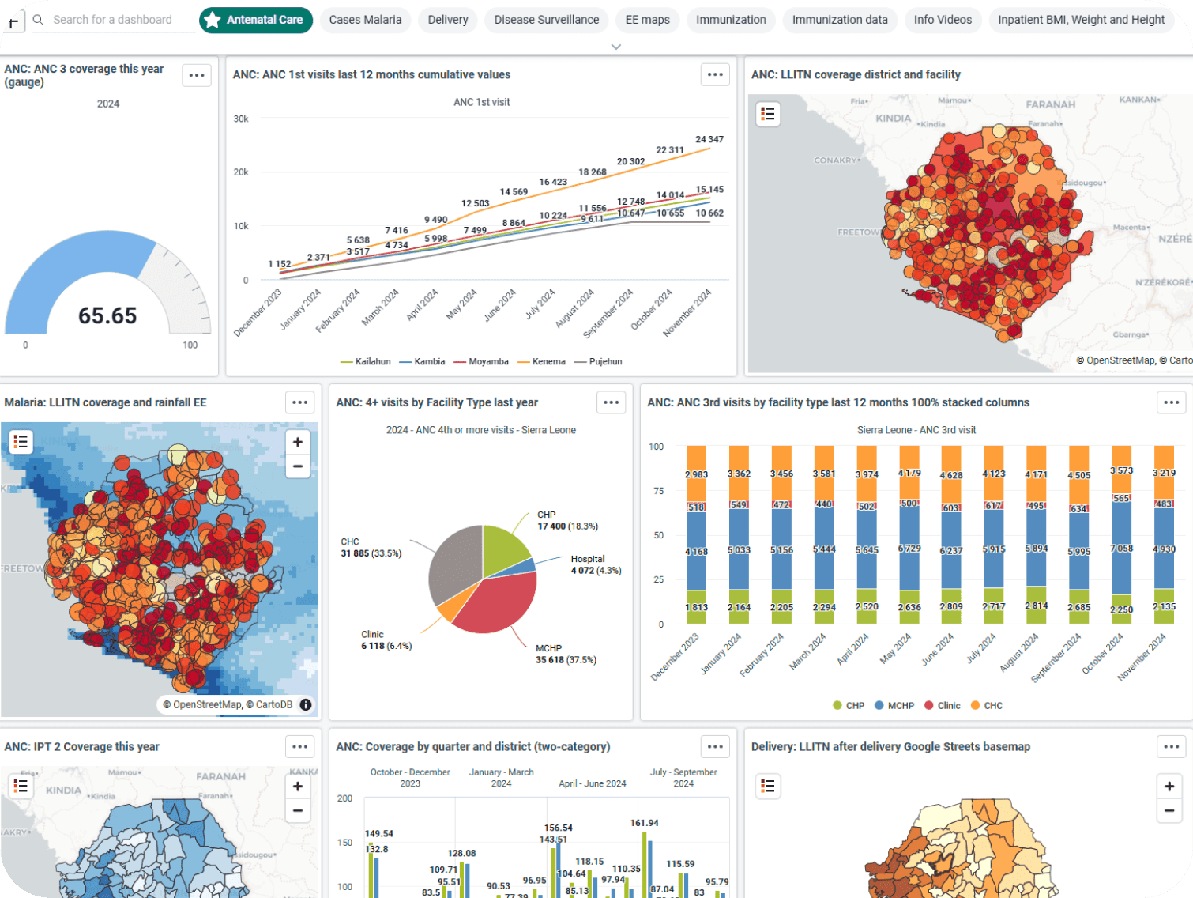
Task: Zoom out on Malaria LLITN rainfall map
Action: click(298, 466)
